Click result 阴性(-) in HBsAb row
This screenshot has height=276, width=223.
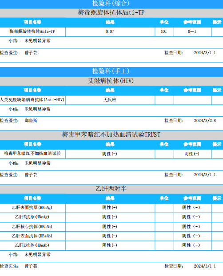point(110,236)
